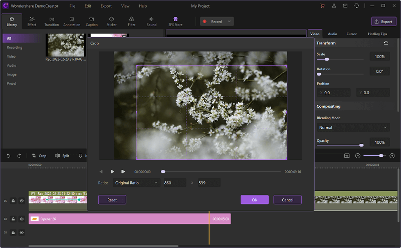This screenshot has width=401, height=248.
Task: Undo the last action in the timeline toolbar
Action: tap(8, 156)
